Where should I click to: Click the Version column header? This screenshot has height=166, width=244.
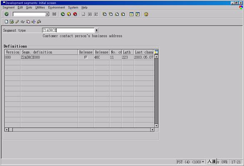[x=12, y=52]
